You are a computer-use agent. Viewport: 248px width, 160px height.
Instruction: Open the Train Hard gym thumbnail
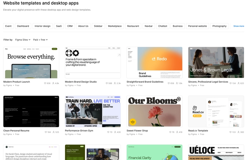click(93, 111)
